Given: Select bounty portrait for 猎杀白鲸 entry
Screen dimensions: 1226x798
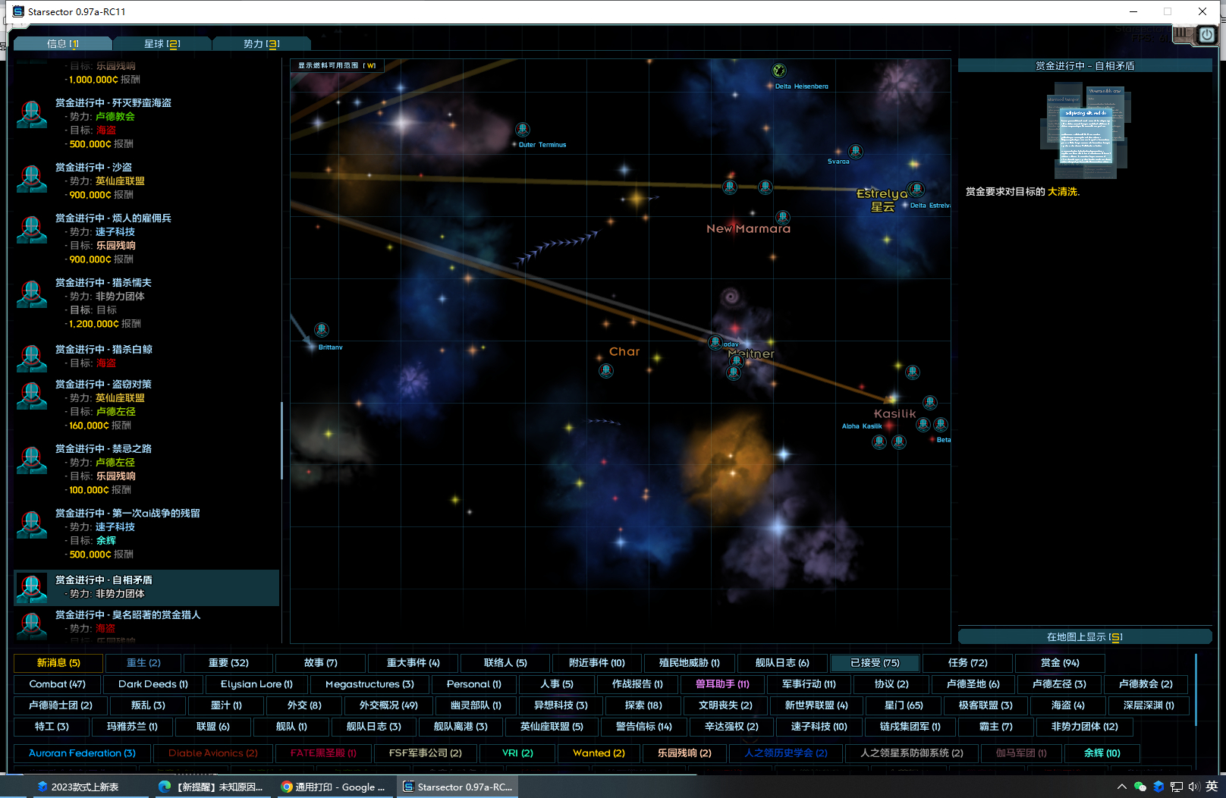Looking at the screenshot, I should coord(32,357).
